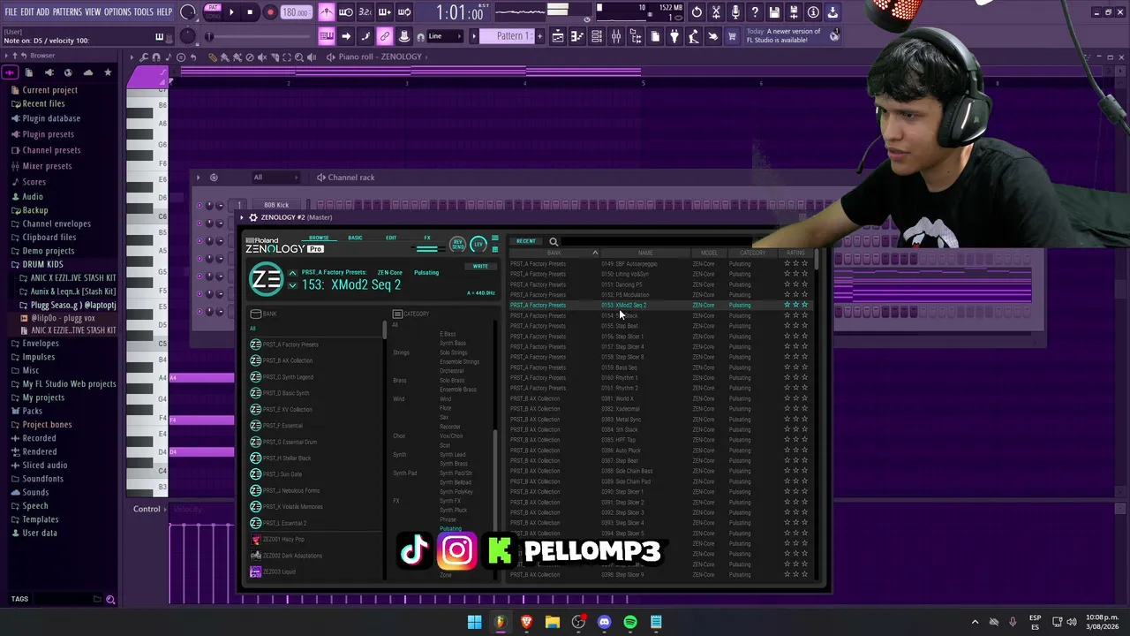Toggle the metronome
1130x636 pixels.
(327, 12)
